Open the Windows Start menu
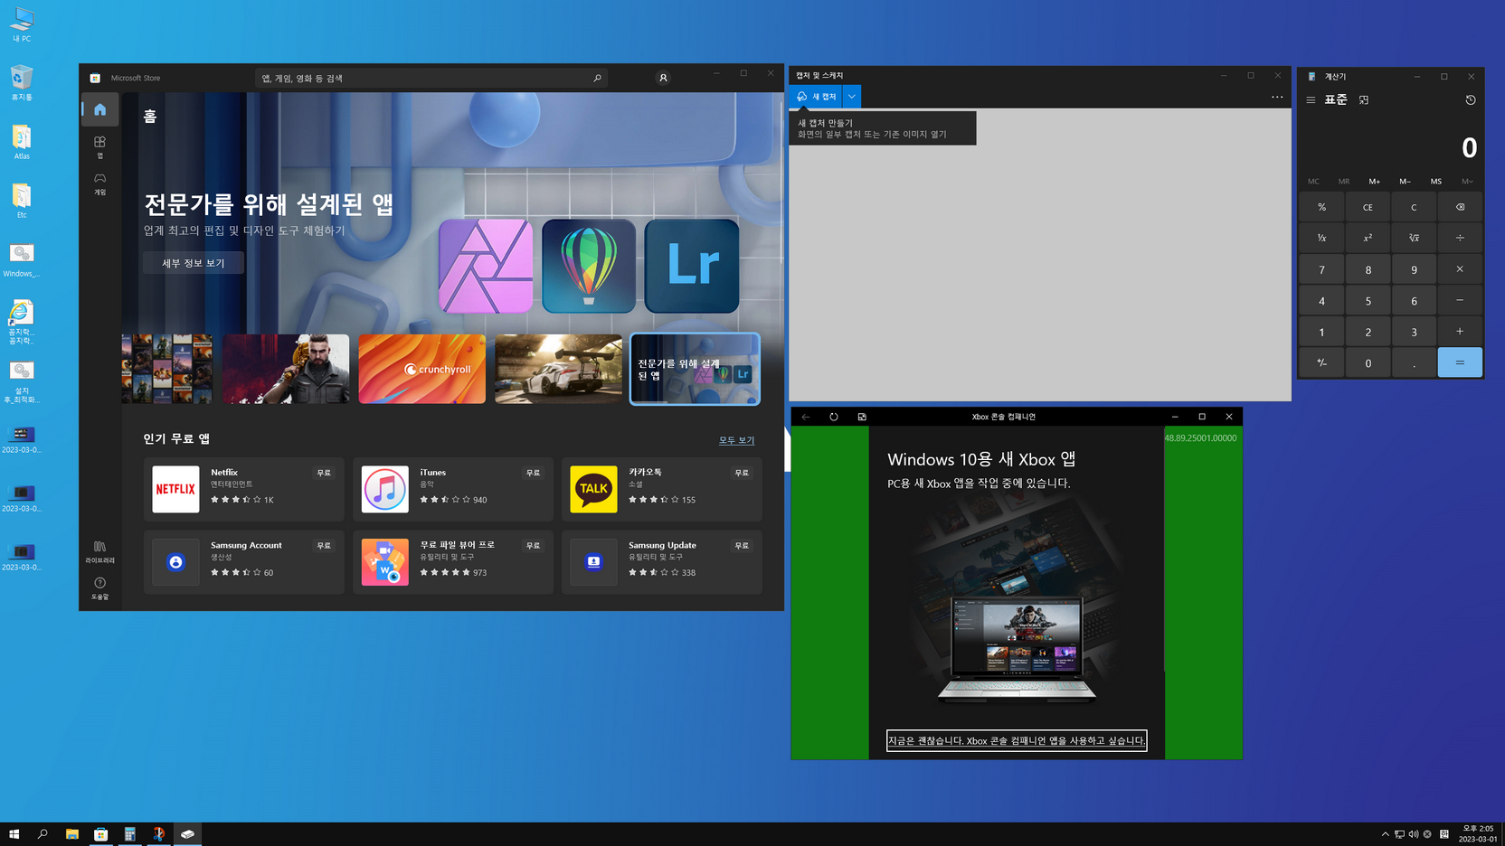 pyautogui.click(x=14, y=834)
